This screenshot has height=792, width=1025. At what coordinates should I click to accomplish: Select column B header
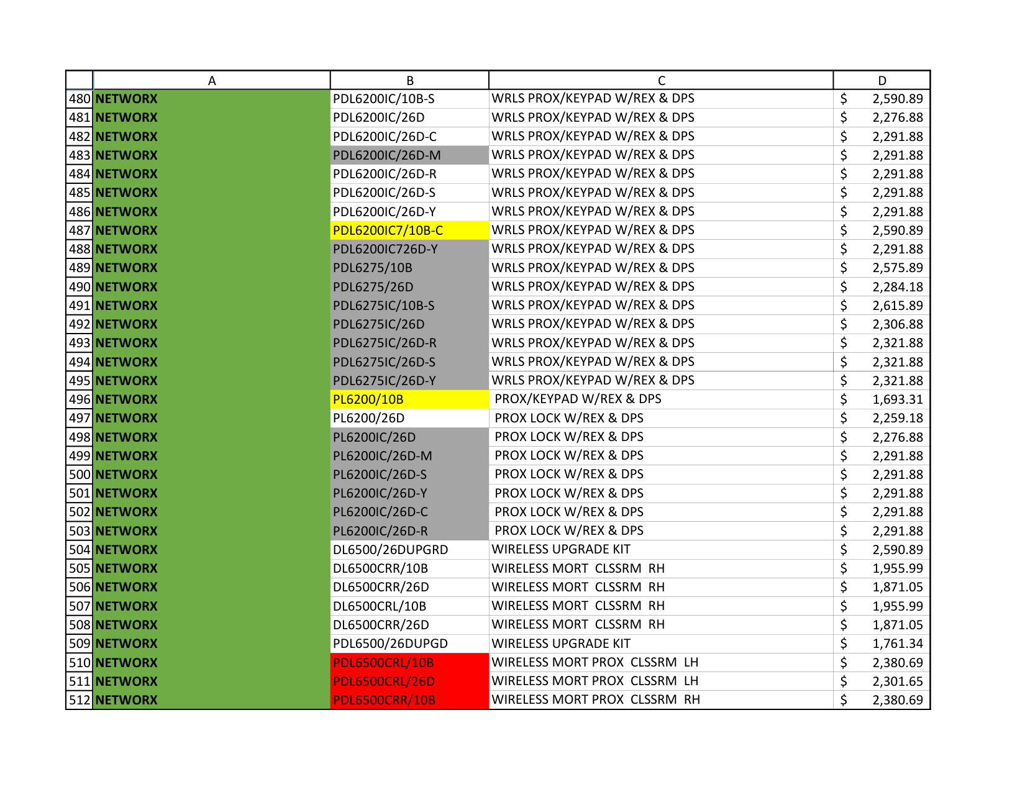(409, 81)
